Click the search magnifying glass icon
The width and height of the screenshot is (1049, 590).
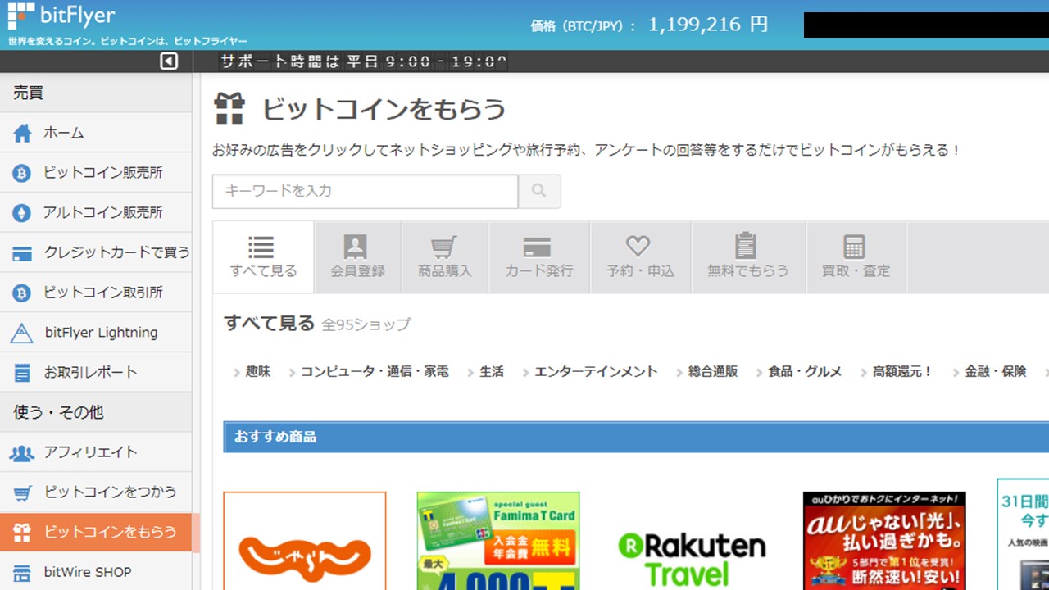(x=539, y=191)
